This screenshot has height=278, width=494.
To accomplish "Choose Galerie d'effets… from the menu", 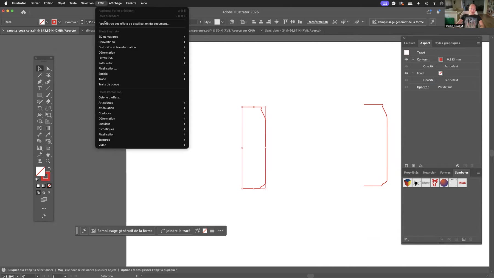I will click(142, 97).
